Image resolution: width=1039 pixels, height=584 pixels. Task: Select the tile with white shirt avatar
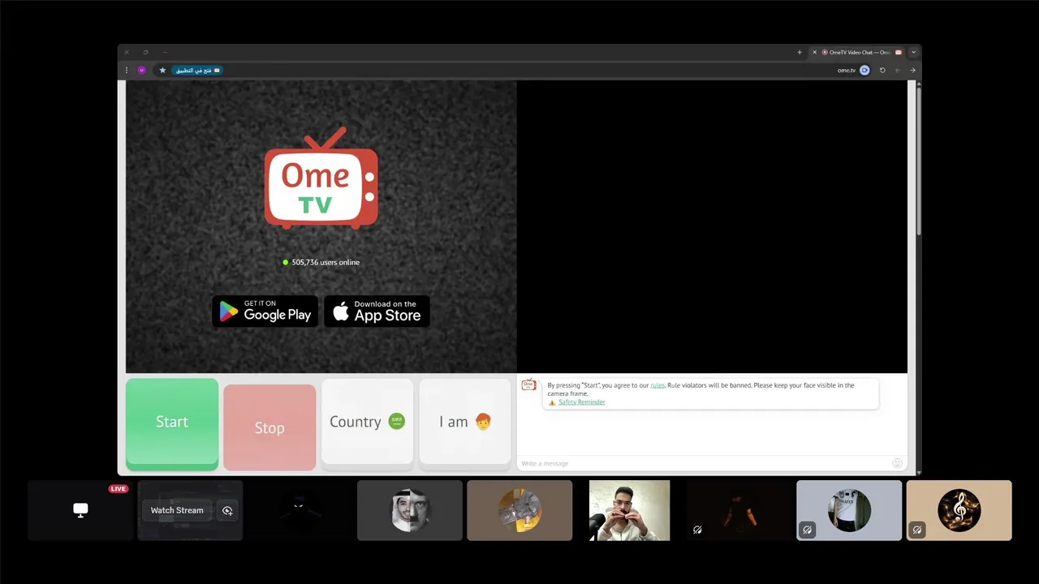point(849,510)
